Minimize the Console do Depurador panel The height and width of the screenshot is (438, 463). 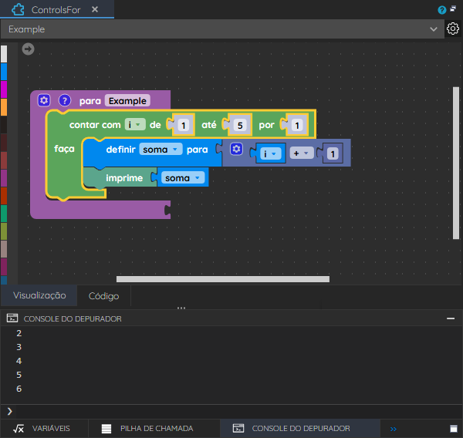coord(451,318)
